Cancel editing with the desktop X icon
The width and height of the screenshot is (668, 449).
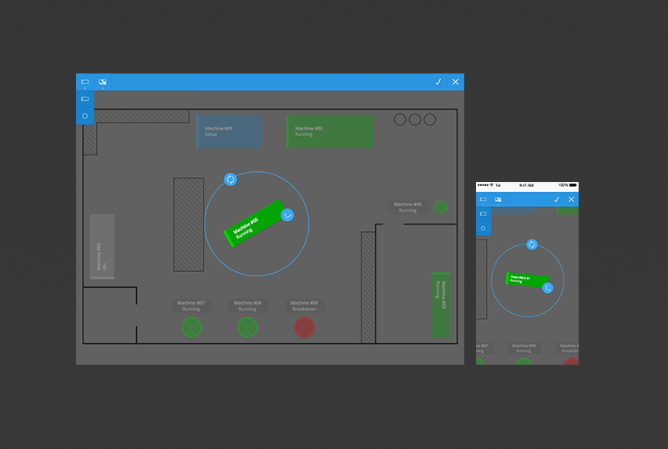[455, 82]
